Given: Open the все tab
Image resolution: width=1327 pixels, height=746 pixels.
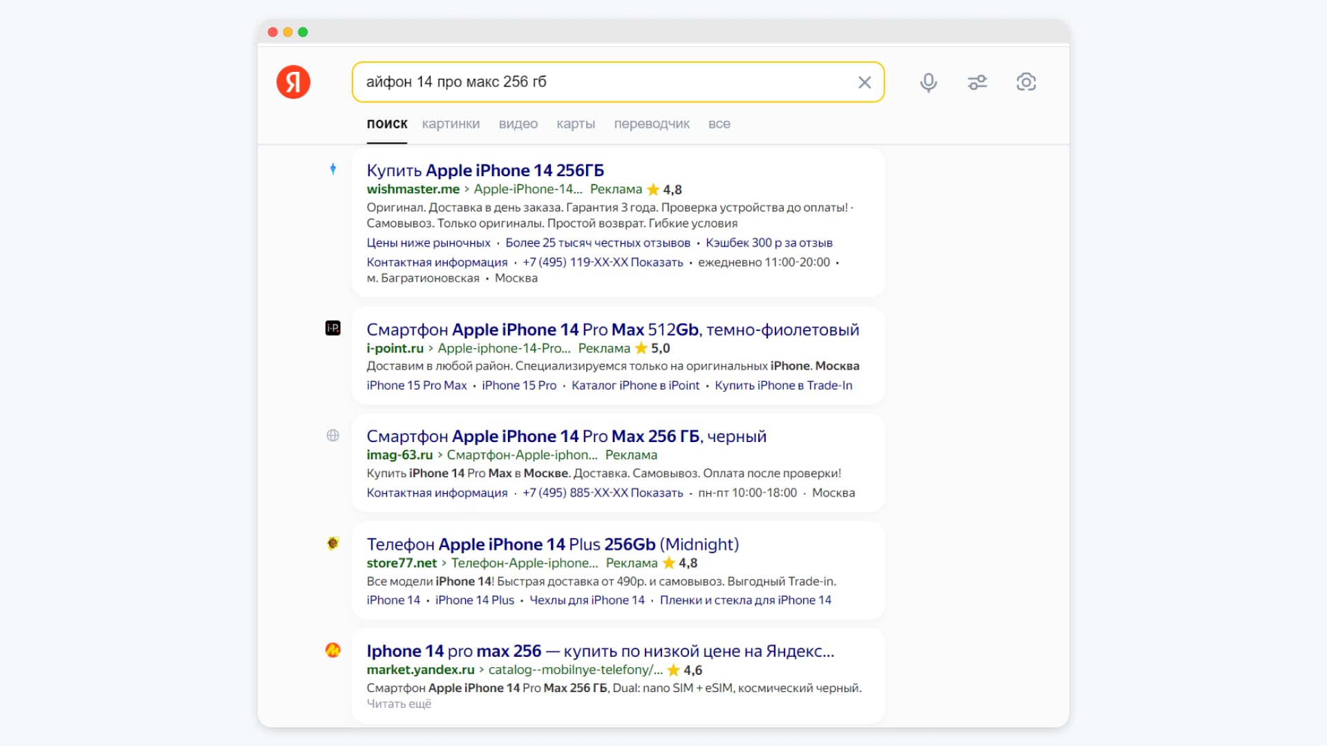Looking at the screenshot, I should [x=719, y=124].
